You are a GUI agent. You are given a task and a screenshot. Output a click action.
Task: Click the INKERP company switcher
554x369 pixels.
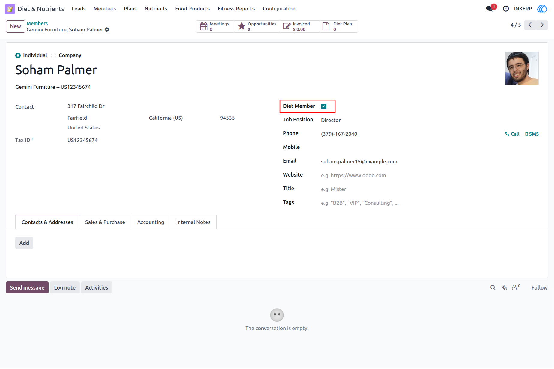pyautogui.click(x=523, y=9)
